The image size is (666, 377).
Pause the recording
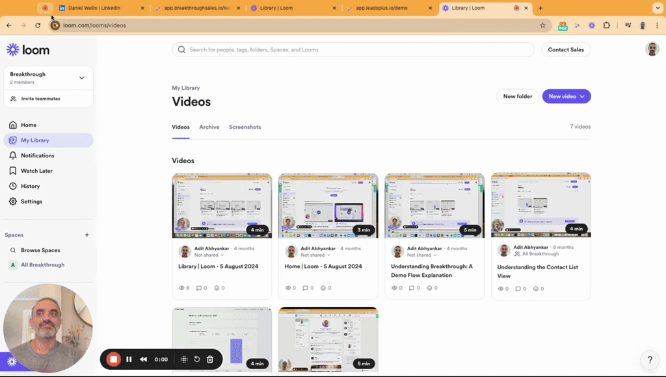[x=129, y=359]
